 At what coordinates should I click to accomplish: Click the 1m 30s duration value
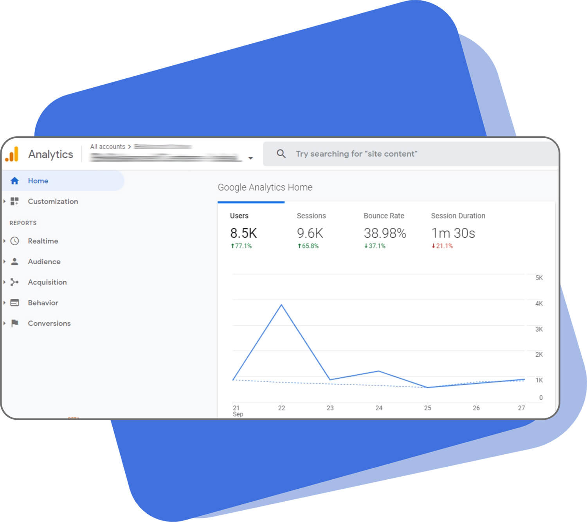453,233
